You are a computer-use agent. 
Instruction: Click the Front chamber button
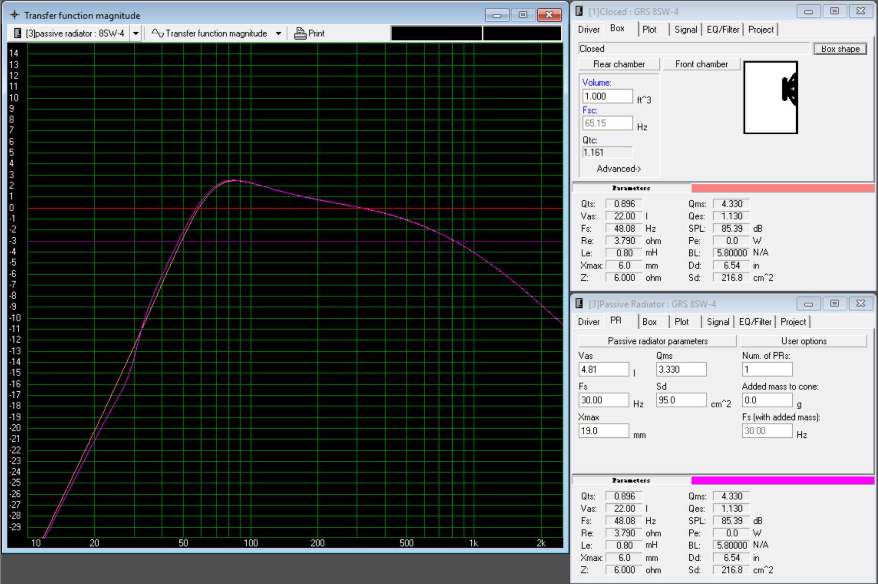coord(701,64)
